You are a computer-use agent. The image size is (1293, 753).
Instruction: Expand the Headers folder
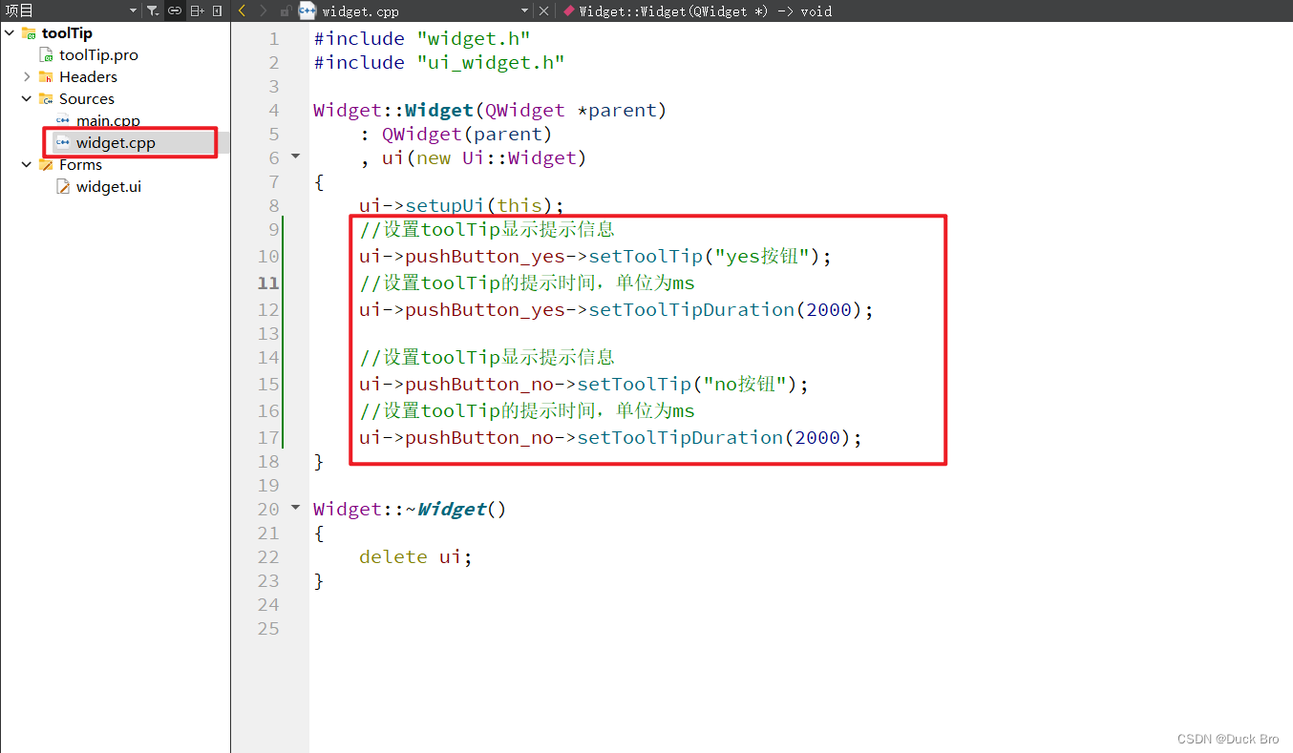coord(26,76)
